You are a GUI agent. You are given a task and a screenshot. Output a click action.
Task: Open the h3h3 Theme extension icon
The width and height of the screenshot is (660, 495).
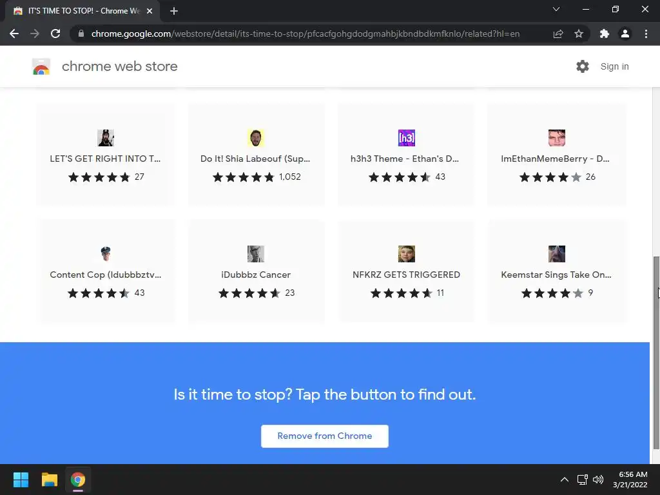(x=407, y=138)
